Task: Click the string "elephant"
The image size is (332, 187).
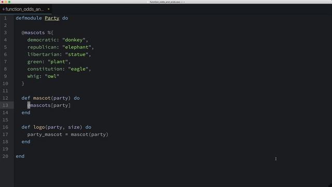Action: pos(77,47)
